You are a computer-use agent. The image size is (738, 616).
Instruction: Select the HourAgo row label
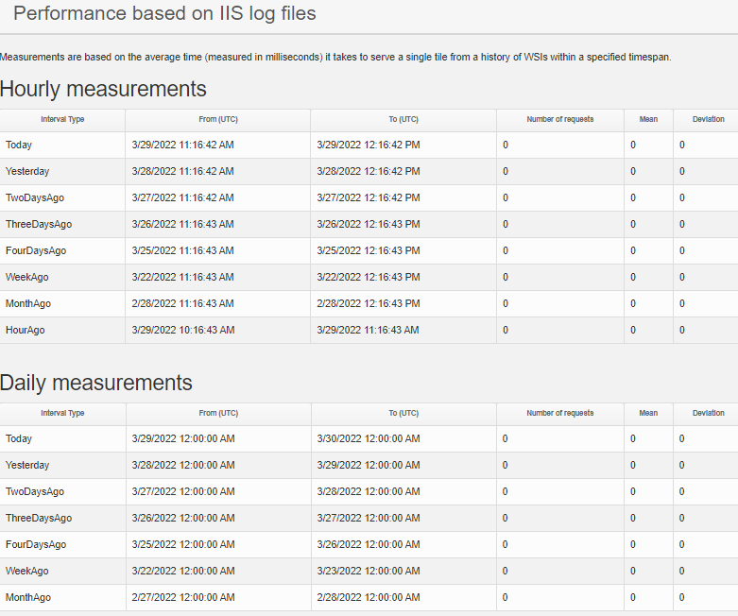[26, 331]
